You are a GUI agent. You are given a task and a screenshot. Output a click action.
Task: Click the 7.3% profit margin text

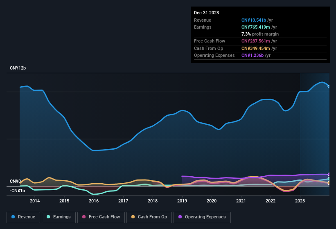click(x=260, y=34)
